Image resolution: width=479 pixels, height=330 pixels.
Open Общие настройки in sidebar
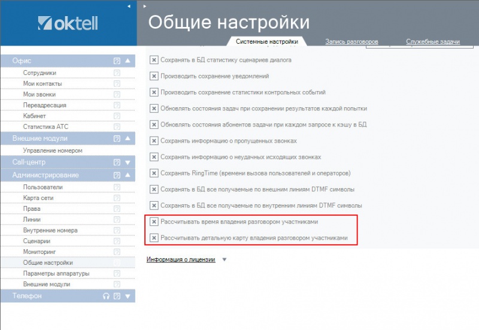click(x=48, y=263)
